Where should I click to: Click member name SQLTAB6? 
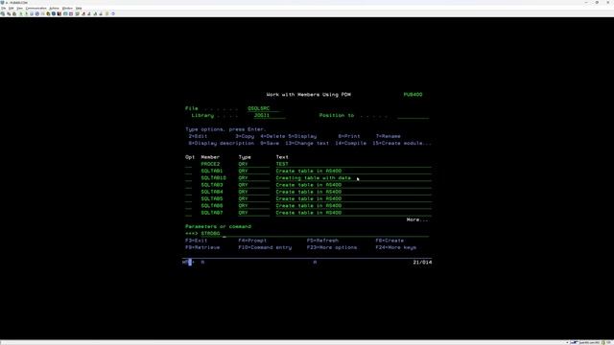pyautogui.click(x=212, y=206)
